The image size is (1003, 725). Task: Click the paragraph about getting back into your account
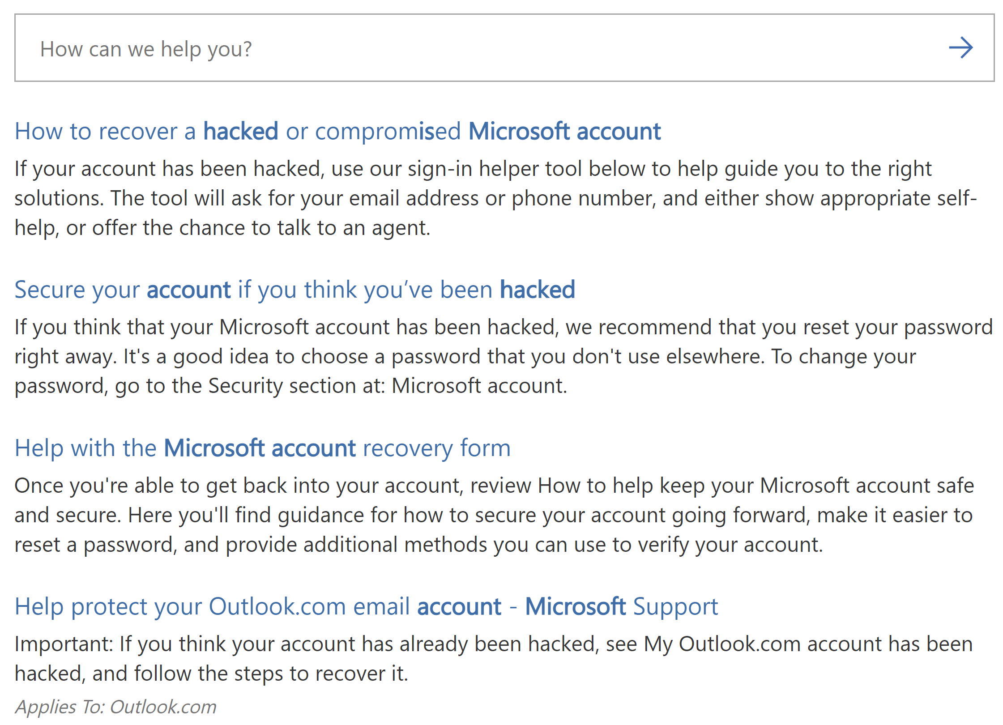494,515
